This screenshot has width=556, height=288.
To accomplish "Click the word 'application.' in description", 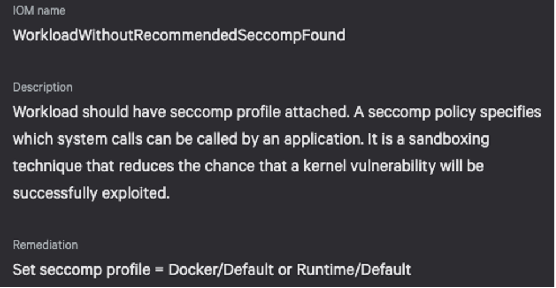I will [x=324, y=139].
